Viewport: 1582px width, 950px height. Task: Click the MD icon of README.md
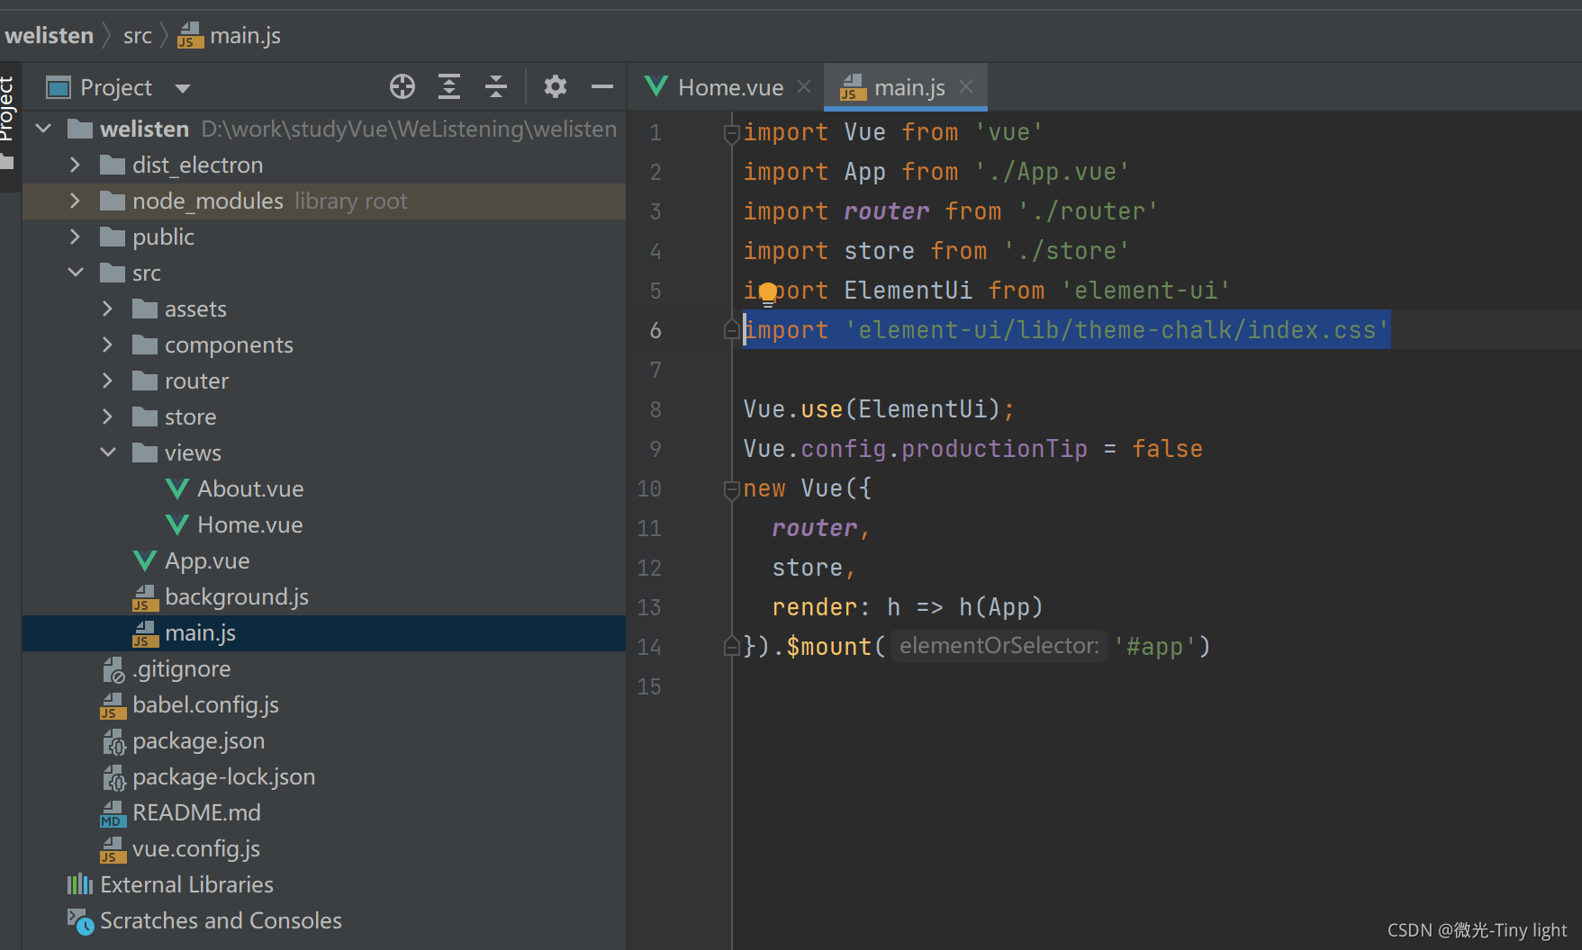[113, 813]
